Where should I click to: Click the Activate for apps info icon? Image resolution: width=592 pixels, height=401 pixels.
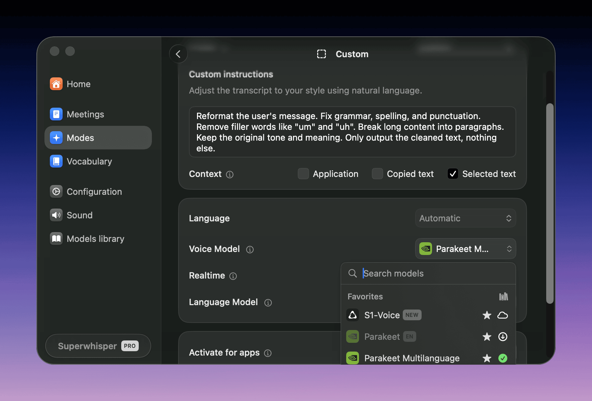point(268,353)
